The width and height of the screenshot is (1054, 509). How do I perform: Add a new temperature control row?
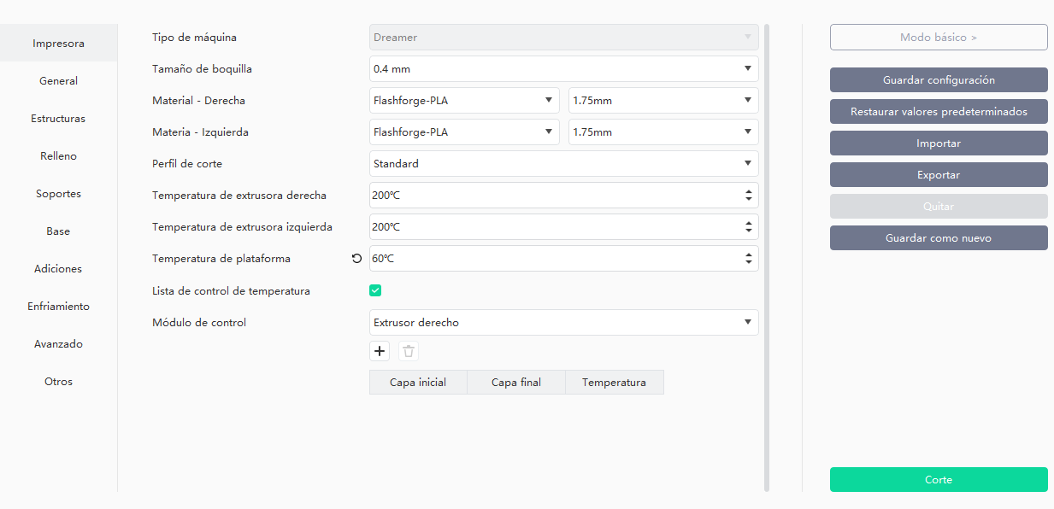point(379,351)
